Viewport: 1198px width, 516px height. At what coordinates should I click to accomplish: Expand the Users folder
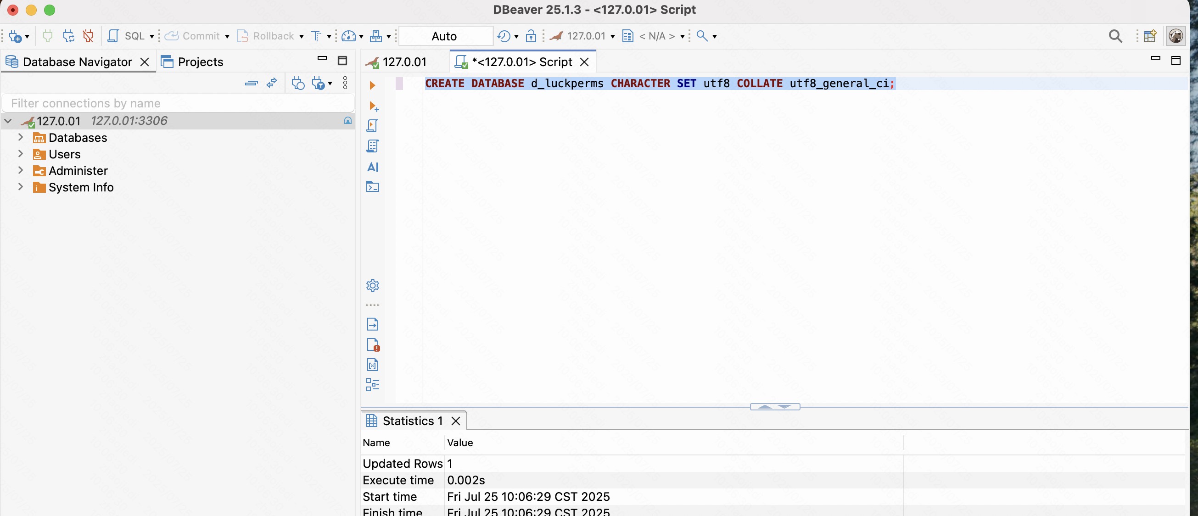pyautogui.click(x=21, y=153)
